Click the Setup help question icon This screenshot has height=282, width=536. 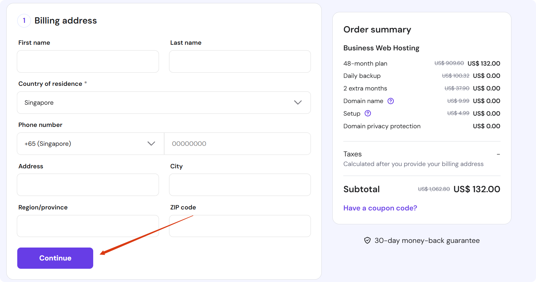(x=368, y=113)
